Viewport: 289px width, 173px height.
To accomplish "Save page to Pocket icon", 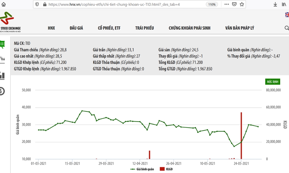I will [x=234, y=4].
